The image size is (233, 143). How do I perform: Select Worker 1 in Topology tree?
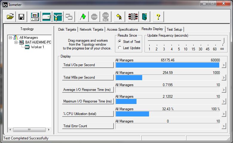point(37,47)
